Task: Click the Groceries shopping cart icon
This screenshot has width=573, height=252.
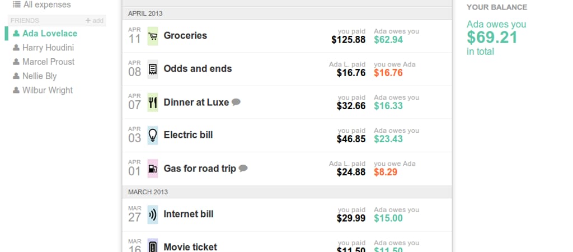Action: pyautogui.click(x=152, y=36)
